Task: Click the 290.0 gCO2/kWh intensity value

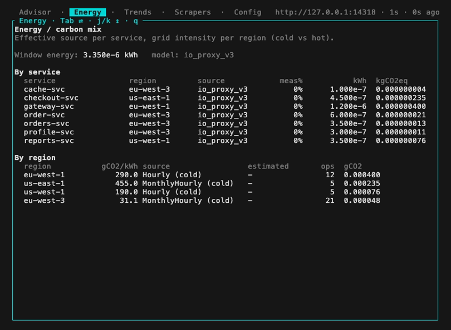Action: [x=126, y=175]
